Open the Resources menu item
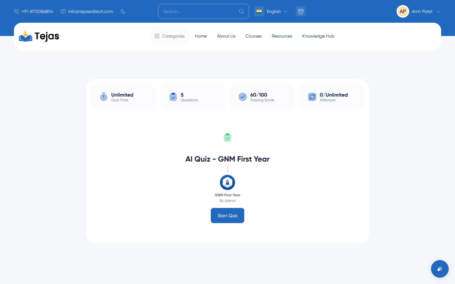Image resolution: width=455 pixels, height=284 pixels. [x=282, y=36]
